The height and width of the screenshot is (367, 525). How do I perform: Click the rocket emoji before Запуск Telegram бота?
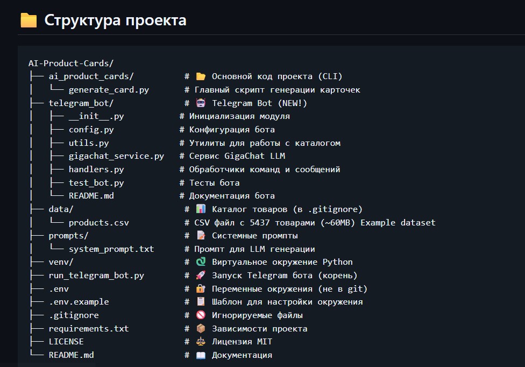[201, 275]
